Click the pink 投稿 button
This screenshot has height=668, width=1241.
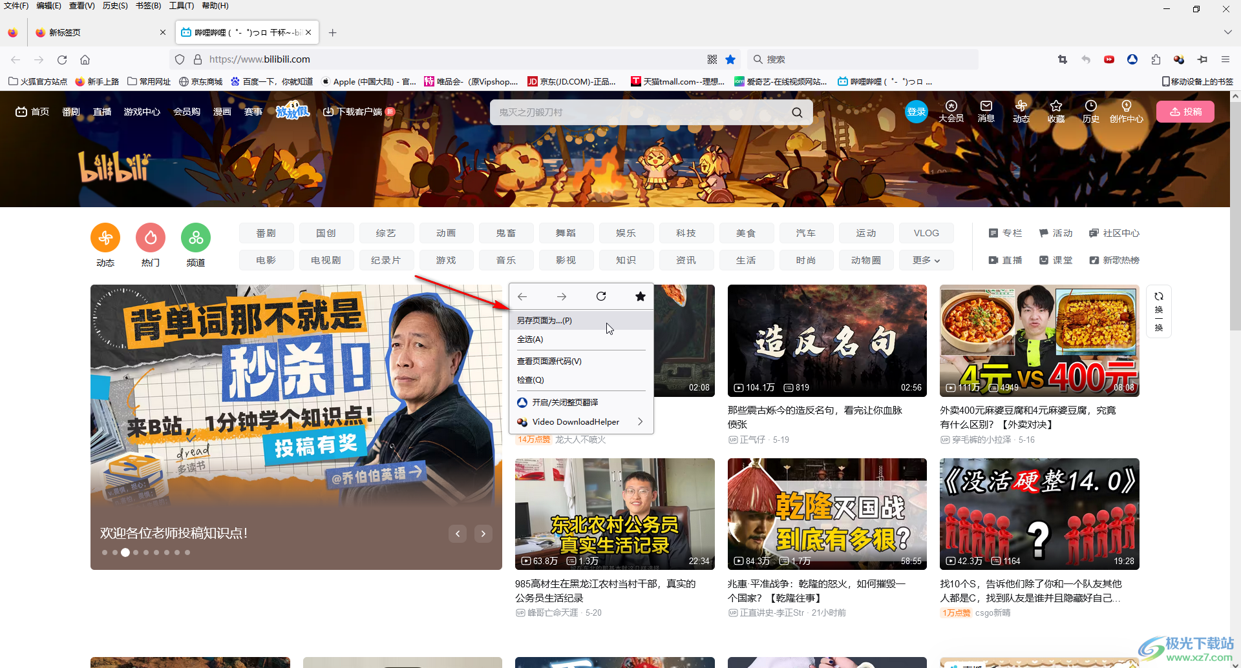pyautogui.click(x=1185, y=112)
